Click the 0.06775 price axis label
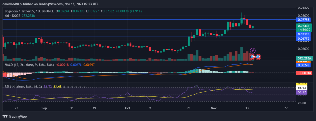This screenshot has width=316, height=121. click(x=304, y=38)
